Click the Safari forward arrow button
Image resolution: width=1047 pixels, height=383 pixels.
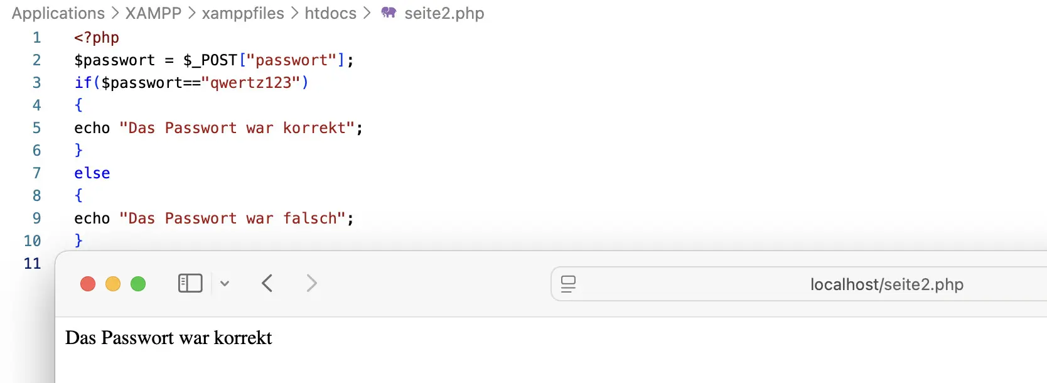311,283
